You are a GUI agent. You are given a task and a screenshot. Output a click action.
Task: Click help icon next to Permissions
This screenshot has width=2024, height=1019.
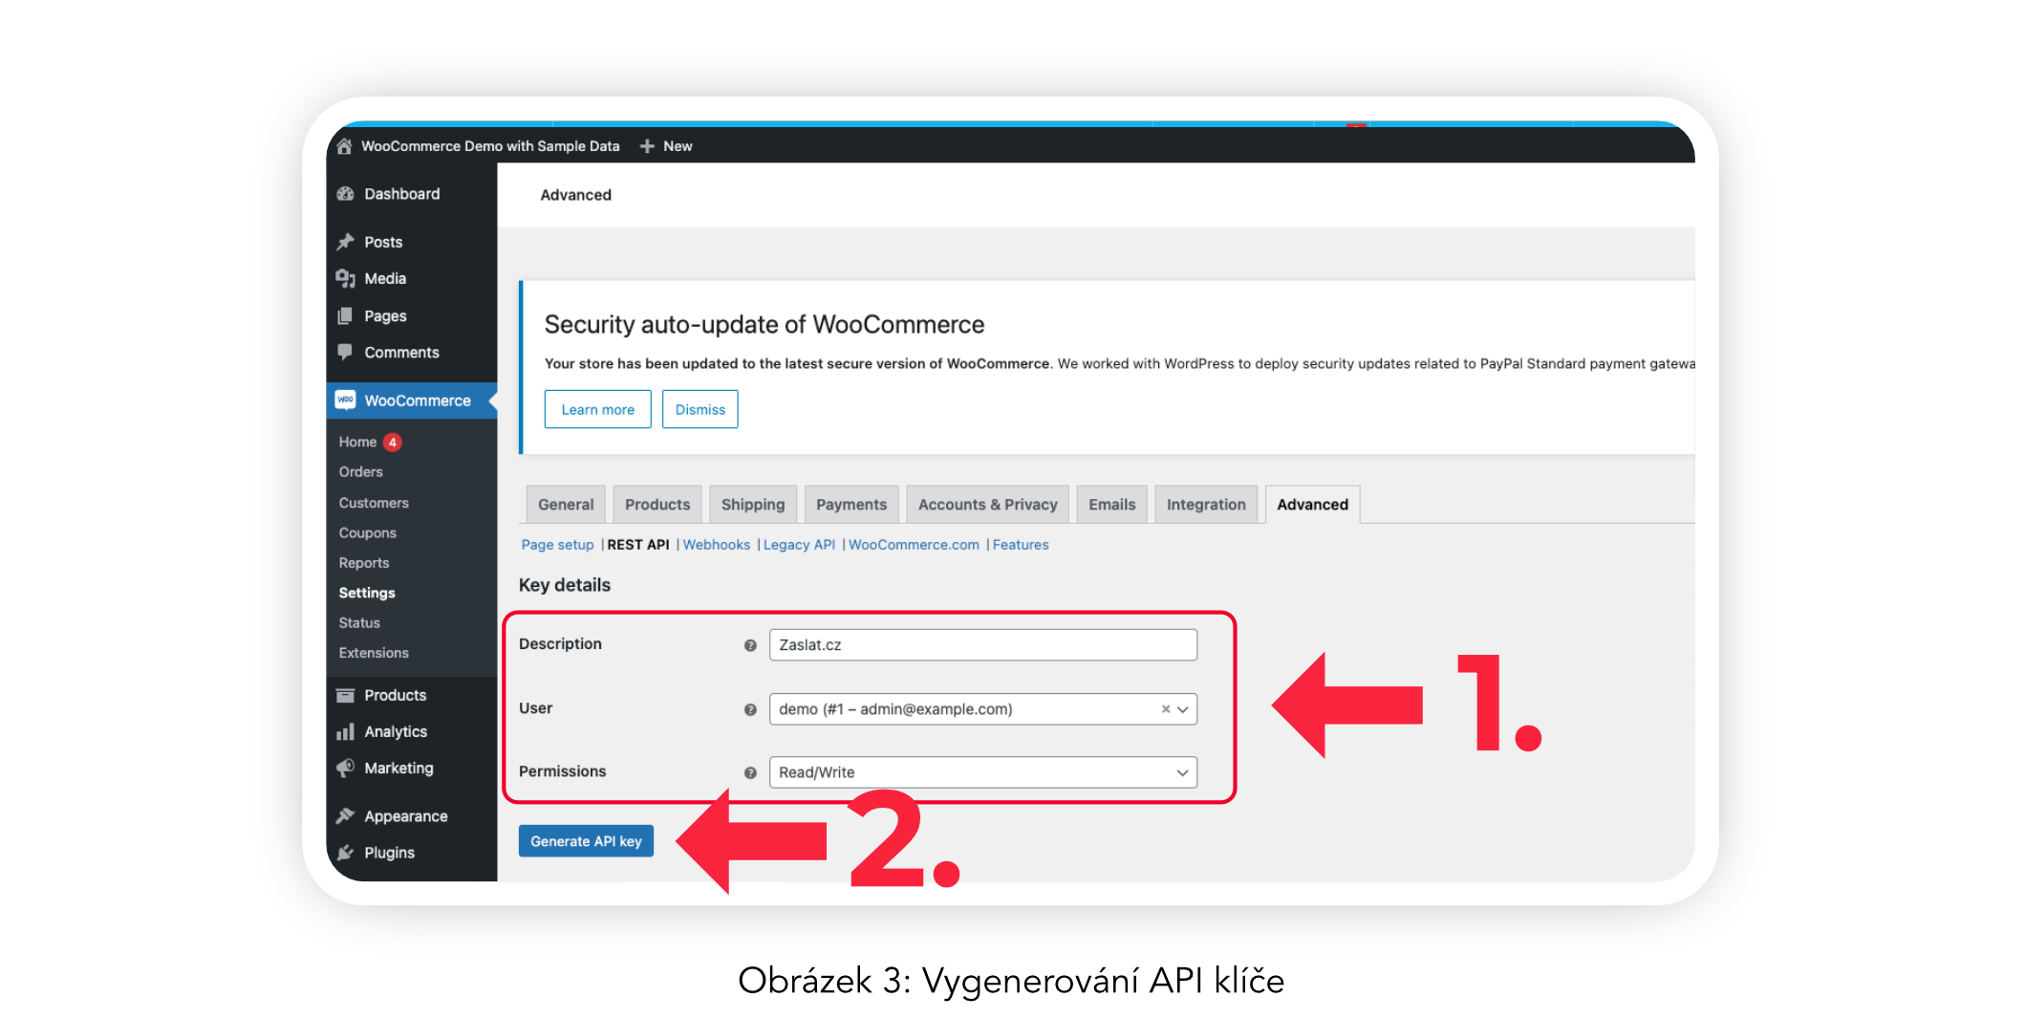coord(750,772)
